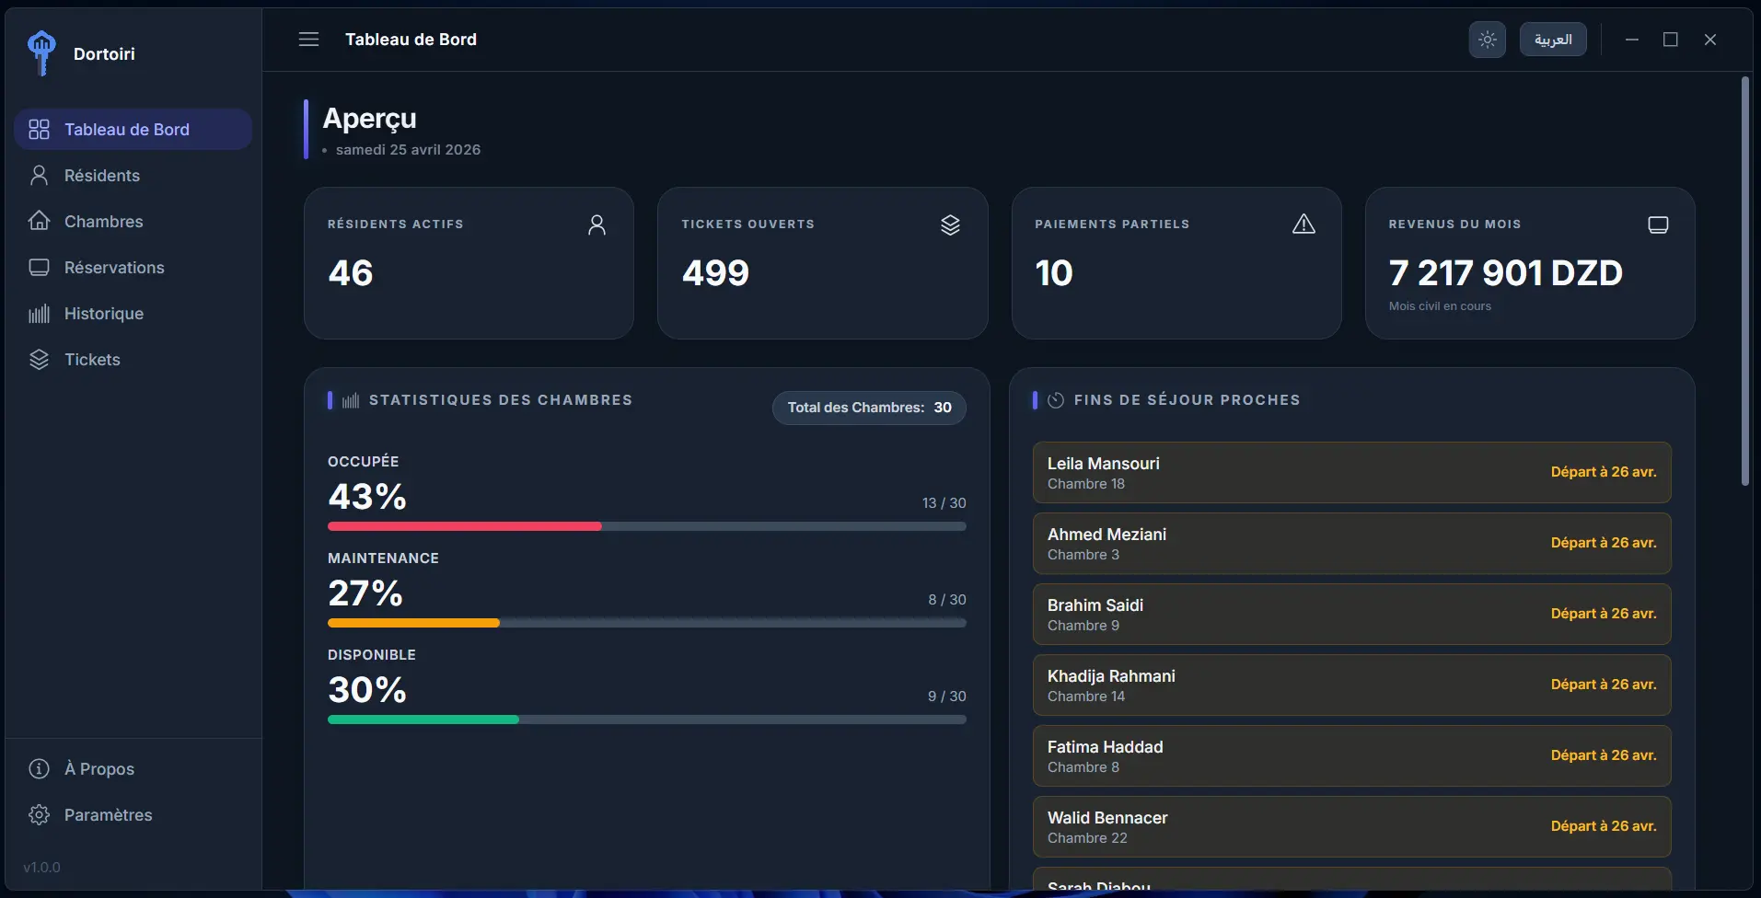This screenshot has height=898, width=1761.
Task: Click the Dortoiri key logo icon
Action: point(41,52)
